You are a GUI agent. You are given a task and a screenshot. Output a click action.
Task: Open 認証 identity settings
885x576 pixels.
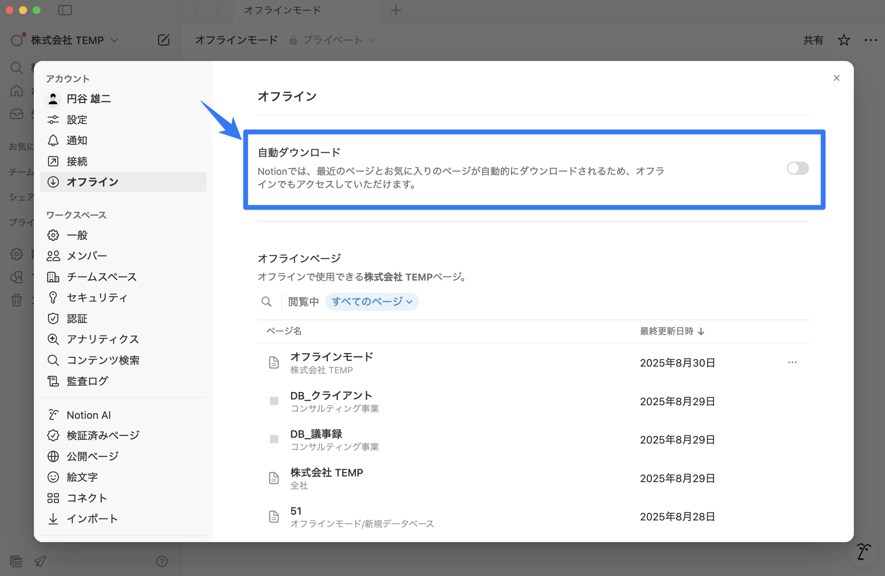coord(123,318)
